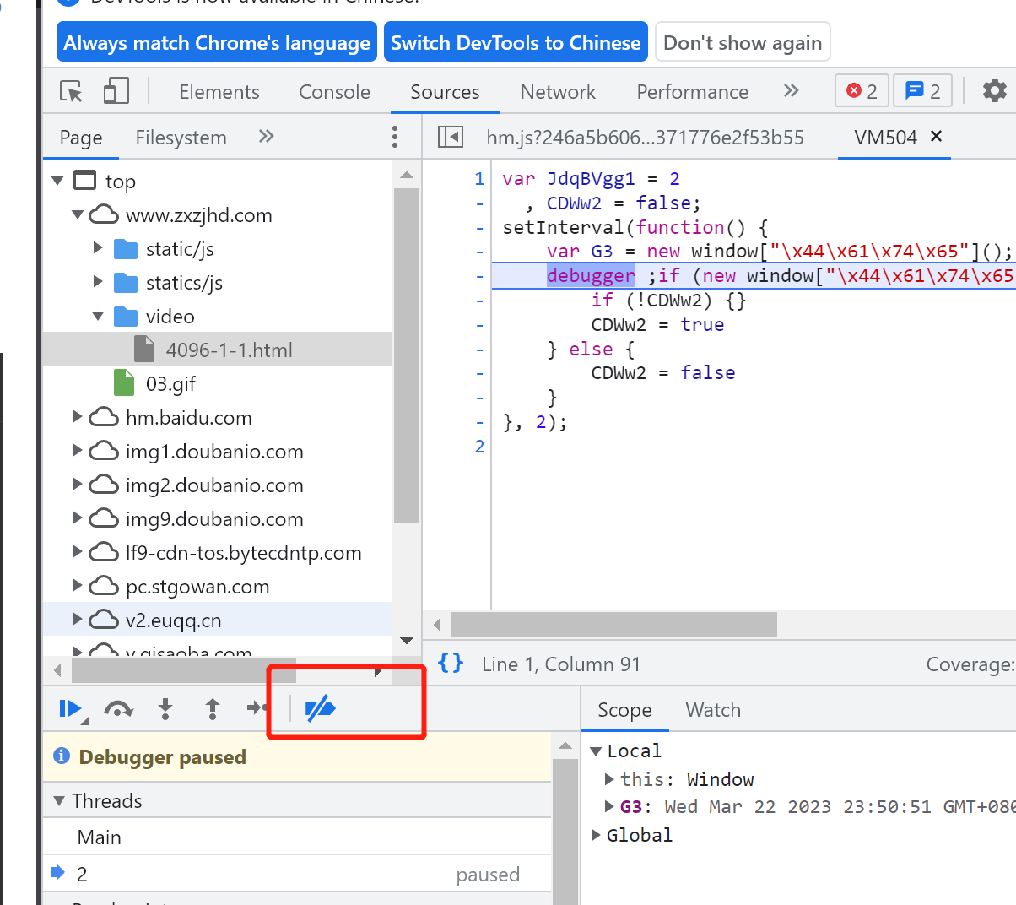Switch to the Filesystem tab
Image resolution: width=1016 pixels, height=905 pixels.
(181, 137)
